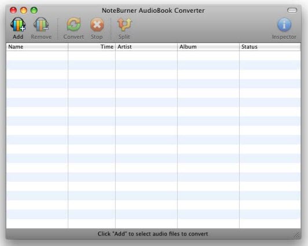Screen dimensions: 308x246
Task: Sort by the Name column header
Action: (x=37, y=47)
